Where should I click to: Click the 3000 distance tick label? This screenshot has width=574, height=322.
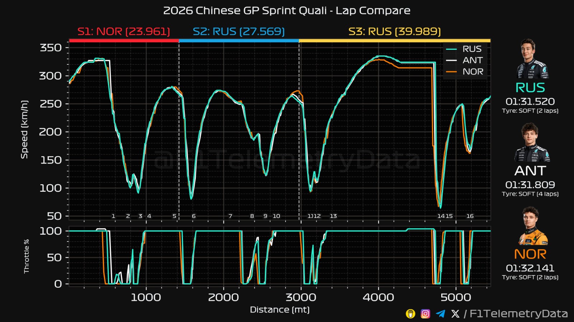(301, 297)
